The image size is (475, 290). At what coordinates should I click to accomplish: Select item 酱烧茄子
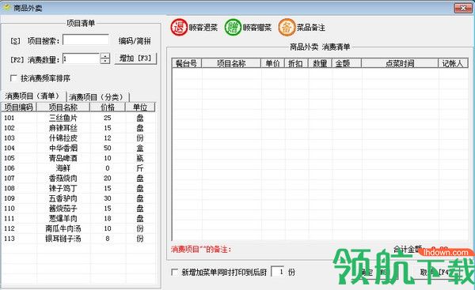63,209
